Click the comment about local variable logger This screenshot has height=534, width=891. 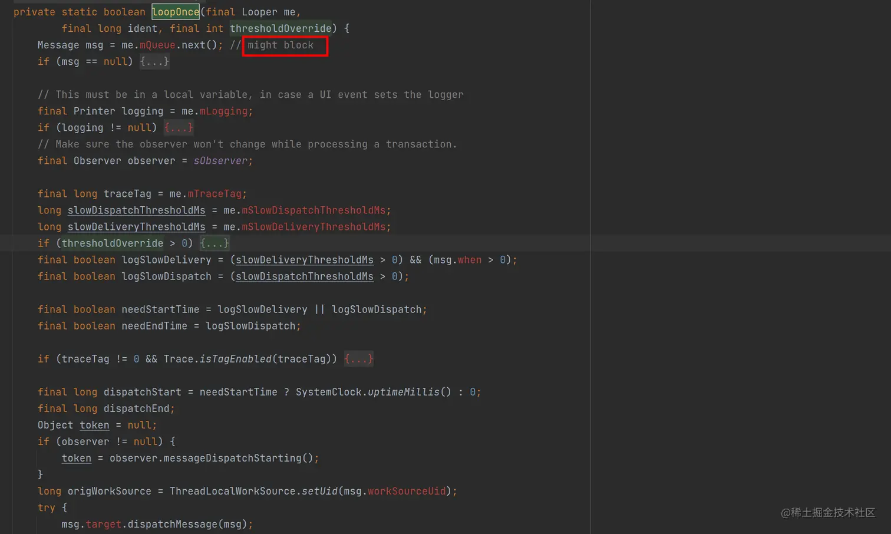coord(250,94)
